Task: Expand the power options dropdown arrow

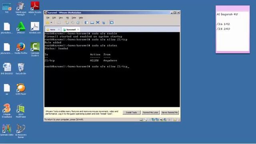Action: 52,22
